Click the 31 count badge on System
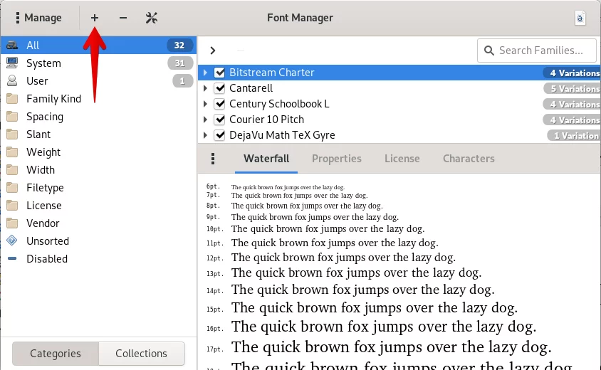Image resolution: width=601 pixels, height=370 pixels. (179, 63)
